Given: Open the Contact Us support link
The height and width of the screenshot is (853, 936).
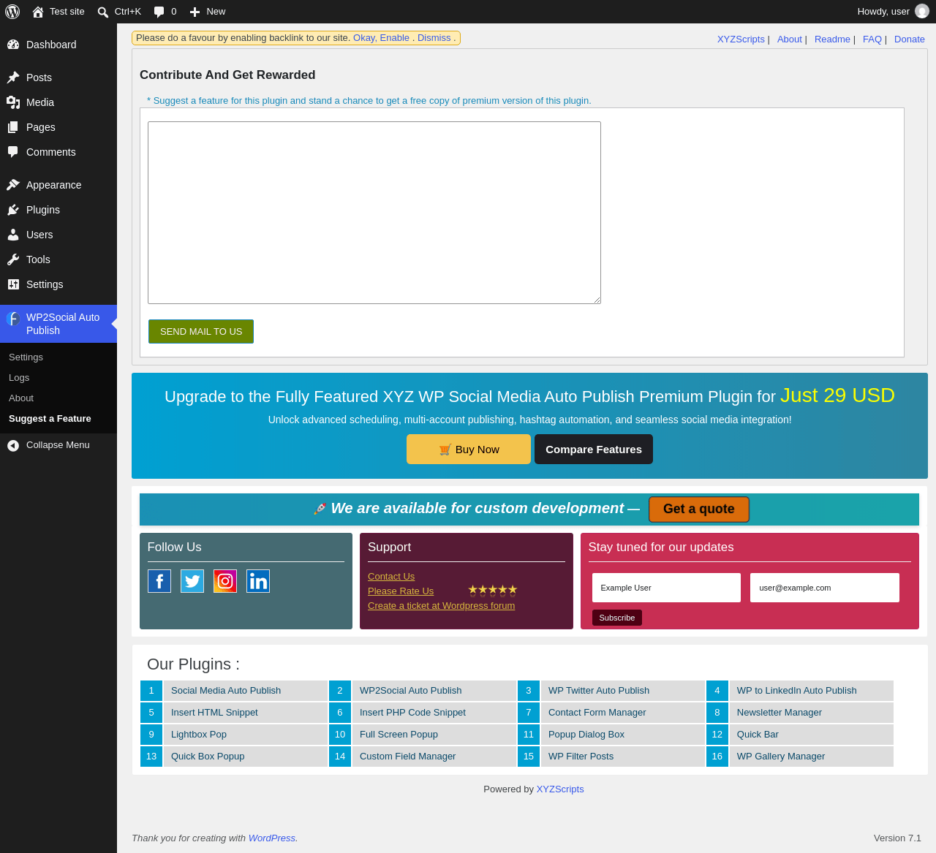Looking at the screenshot, I should (391, 577).
